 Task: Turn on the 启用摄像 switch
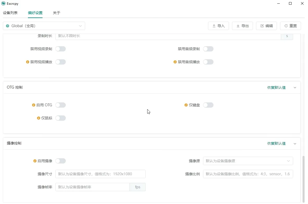click(61, 161)
